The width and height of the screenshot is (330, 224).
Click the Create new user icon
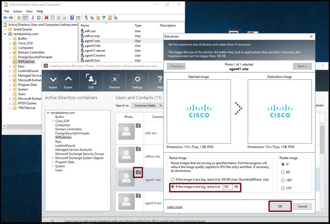[86, 18]
